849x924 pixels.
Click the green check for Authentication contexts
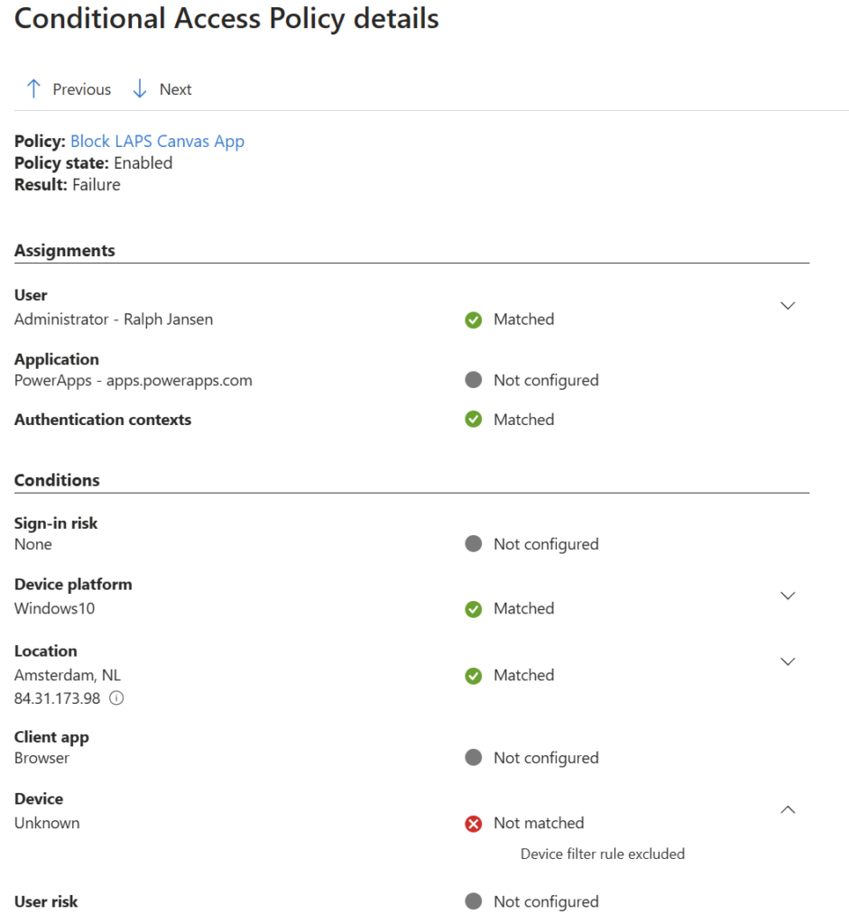point(474,420)
